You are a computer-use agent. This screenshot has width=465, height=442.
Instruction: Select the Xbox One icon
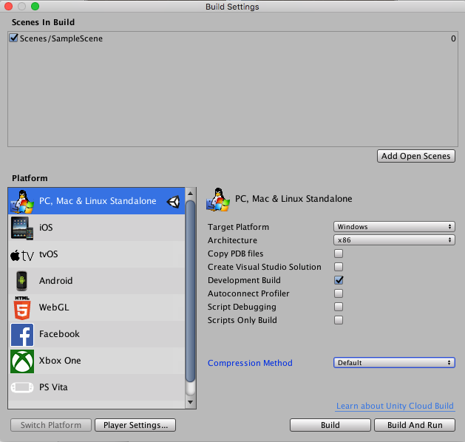pyautogui.click(x=22, y=361)
